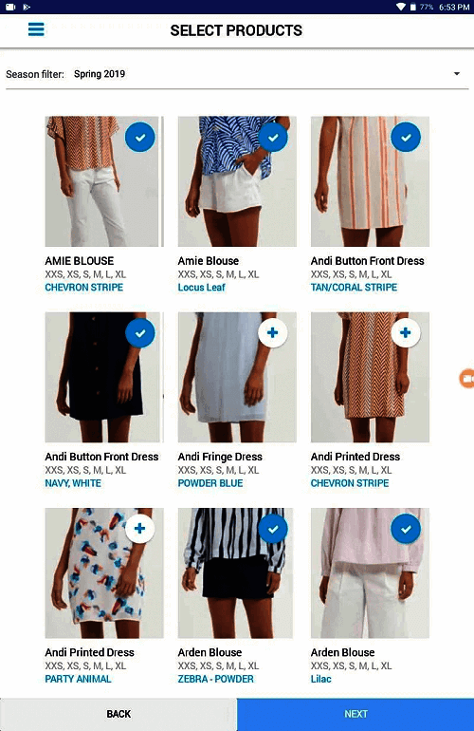Add Andi Printed Dress Party Animal

(139, 529)
